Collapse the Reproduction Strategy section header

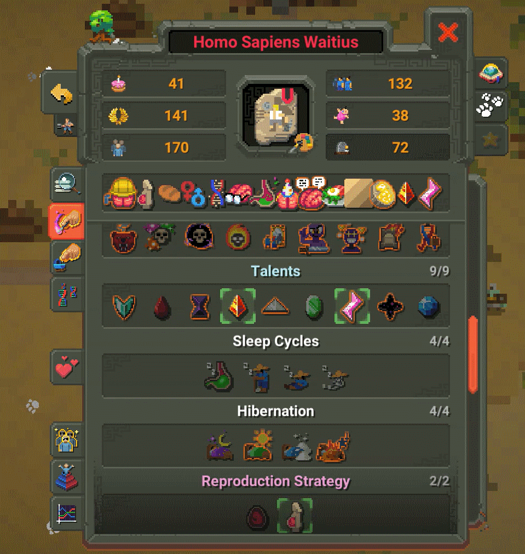[276, 481]
